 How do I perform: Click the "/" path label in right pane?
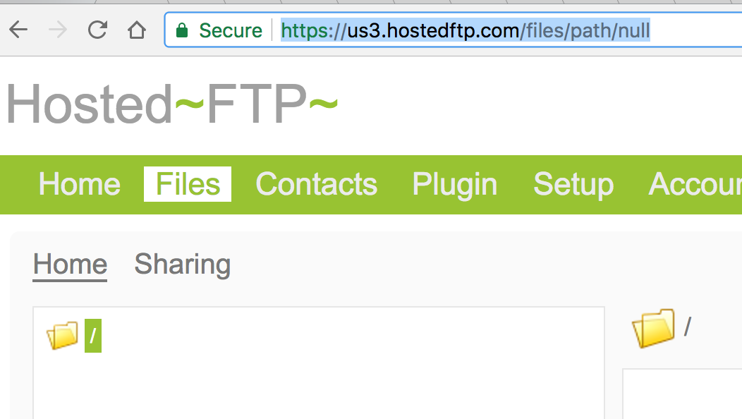pos(687,327)
